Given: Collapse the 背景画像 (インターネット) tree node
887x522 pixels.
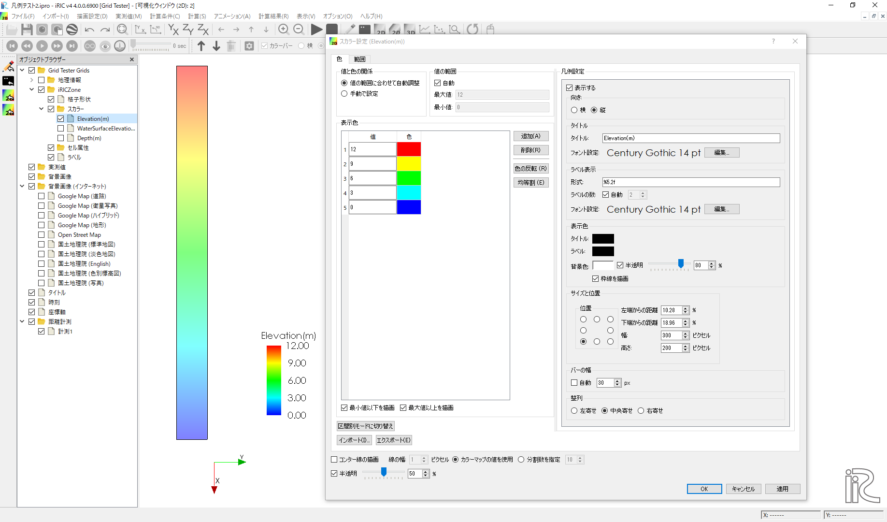Looking at the screenshot, I should click(22, 187).
